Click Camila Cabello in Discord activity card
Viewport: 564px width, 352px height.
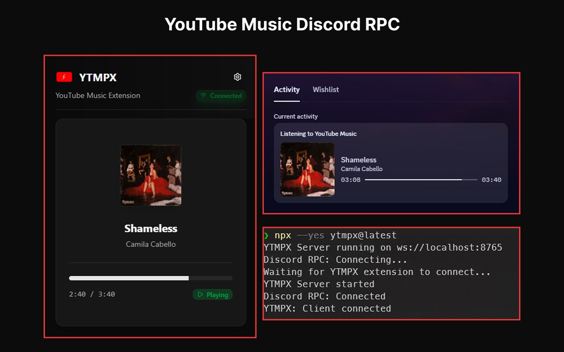[x=362, y=169]
